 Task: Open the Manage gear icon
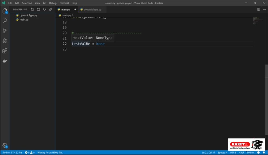5,145
